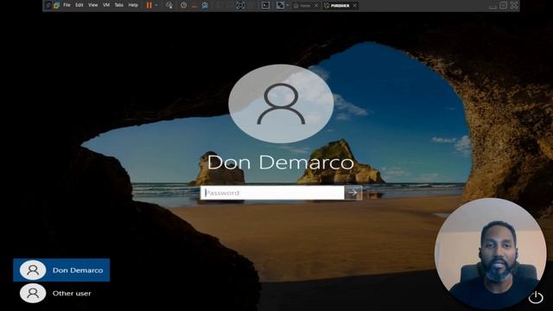Click the Take Snapshot clock icon

click(183, 5)
